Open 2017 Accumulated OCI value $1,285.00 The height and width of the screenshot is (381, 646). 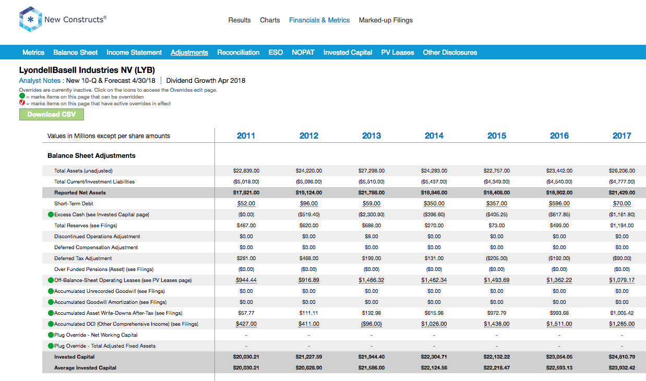tap(622, 324)
